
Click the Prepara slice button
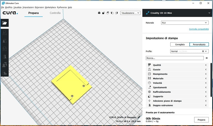tap(201, 120)
